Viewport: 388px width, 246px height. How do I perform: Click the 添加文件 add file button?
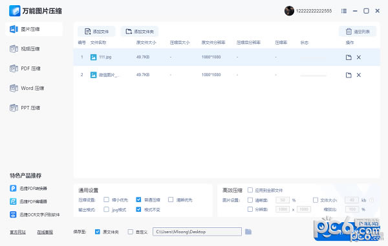[x=96, y=32]
